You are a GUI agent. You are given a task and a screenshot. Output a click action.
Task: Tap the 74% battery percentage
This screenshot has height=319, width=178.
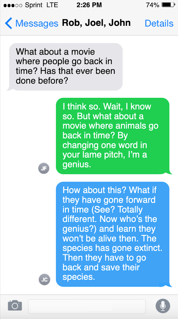[x=152, y=5]
